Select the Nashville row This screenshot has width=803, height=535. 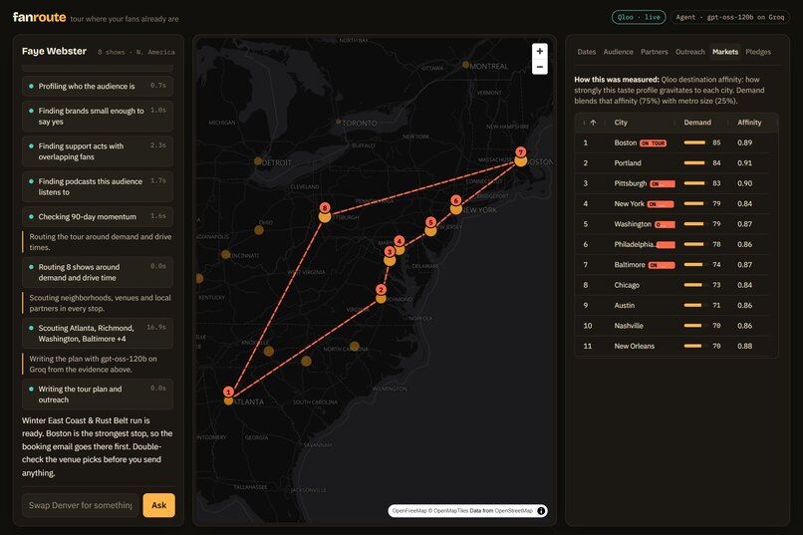point(676,326)
